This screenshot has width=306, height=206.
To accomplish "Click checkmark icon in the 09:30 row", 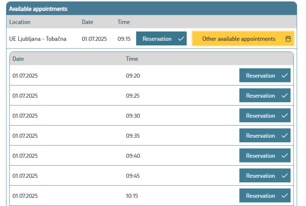I will tap(285, 116).
